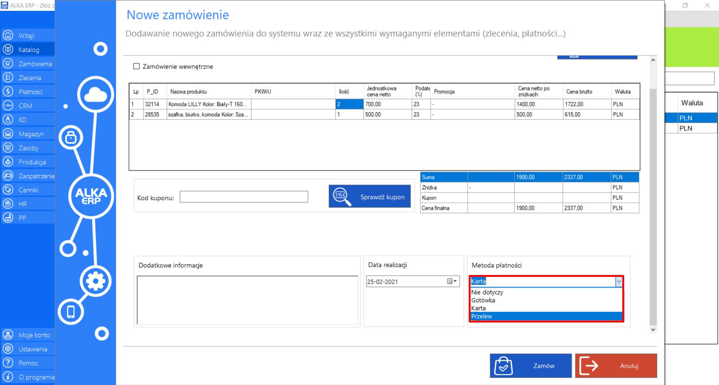The width and height of the screenshot is (719, 385).
Task: Click the Pomoc question mark icon
Action: tap(8, 363)
